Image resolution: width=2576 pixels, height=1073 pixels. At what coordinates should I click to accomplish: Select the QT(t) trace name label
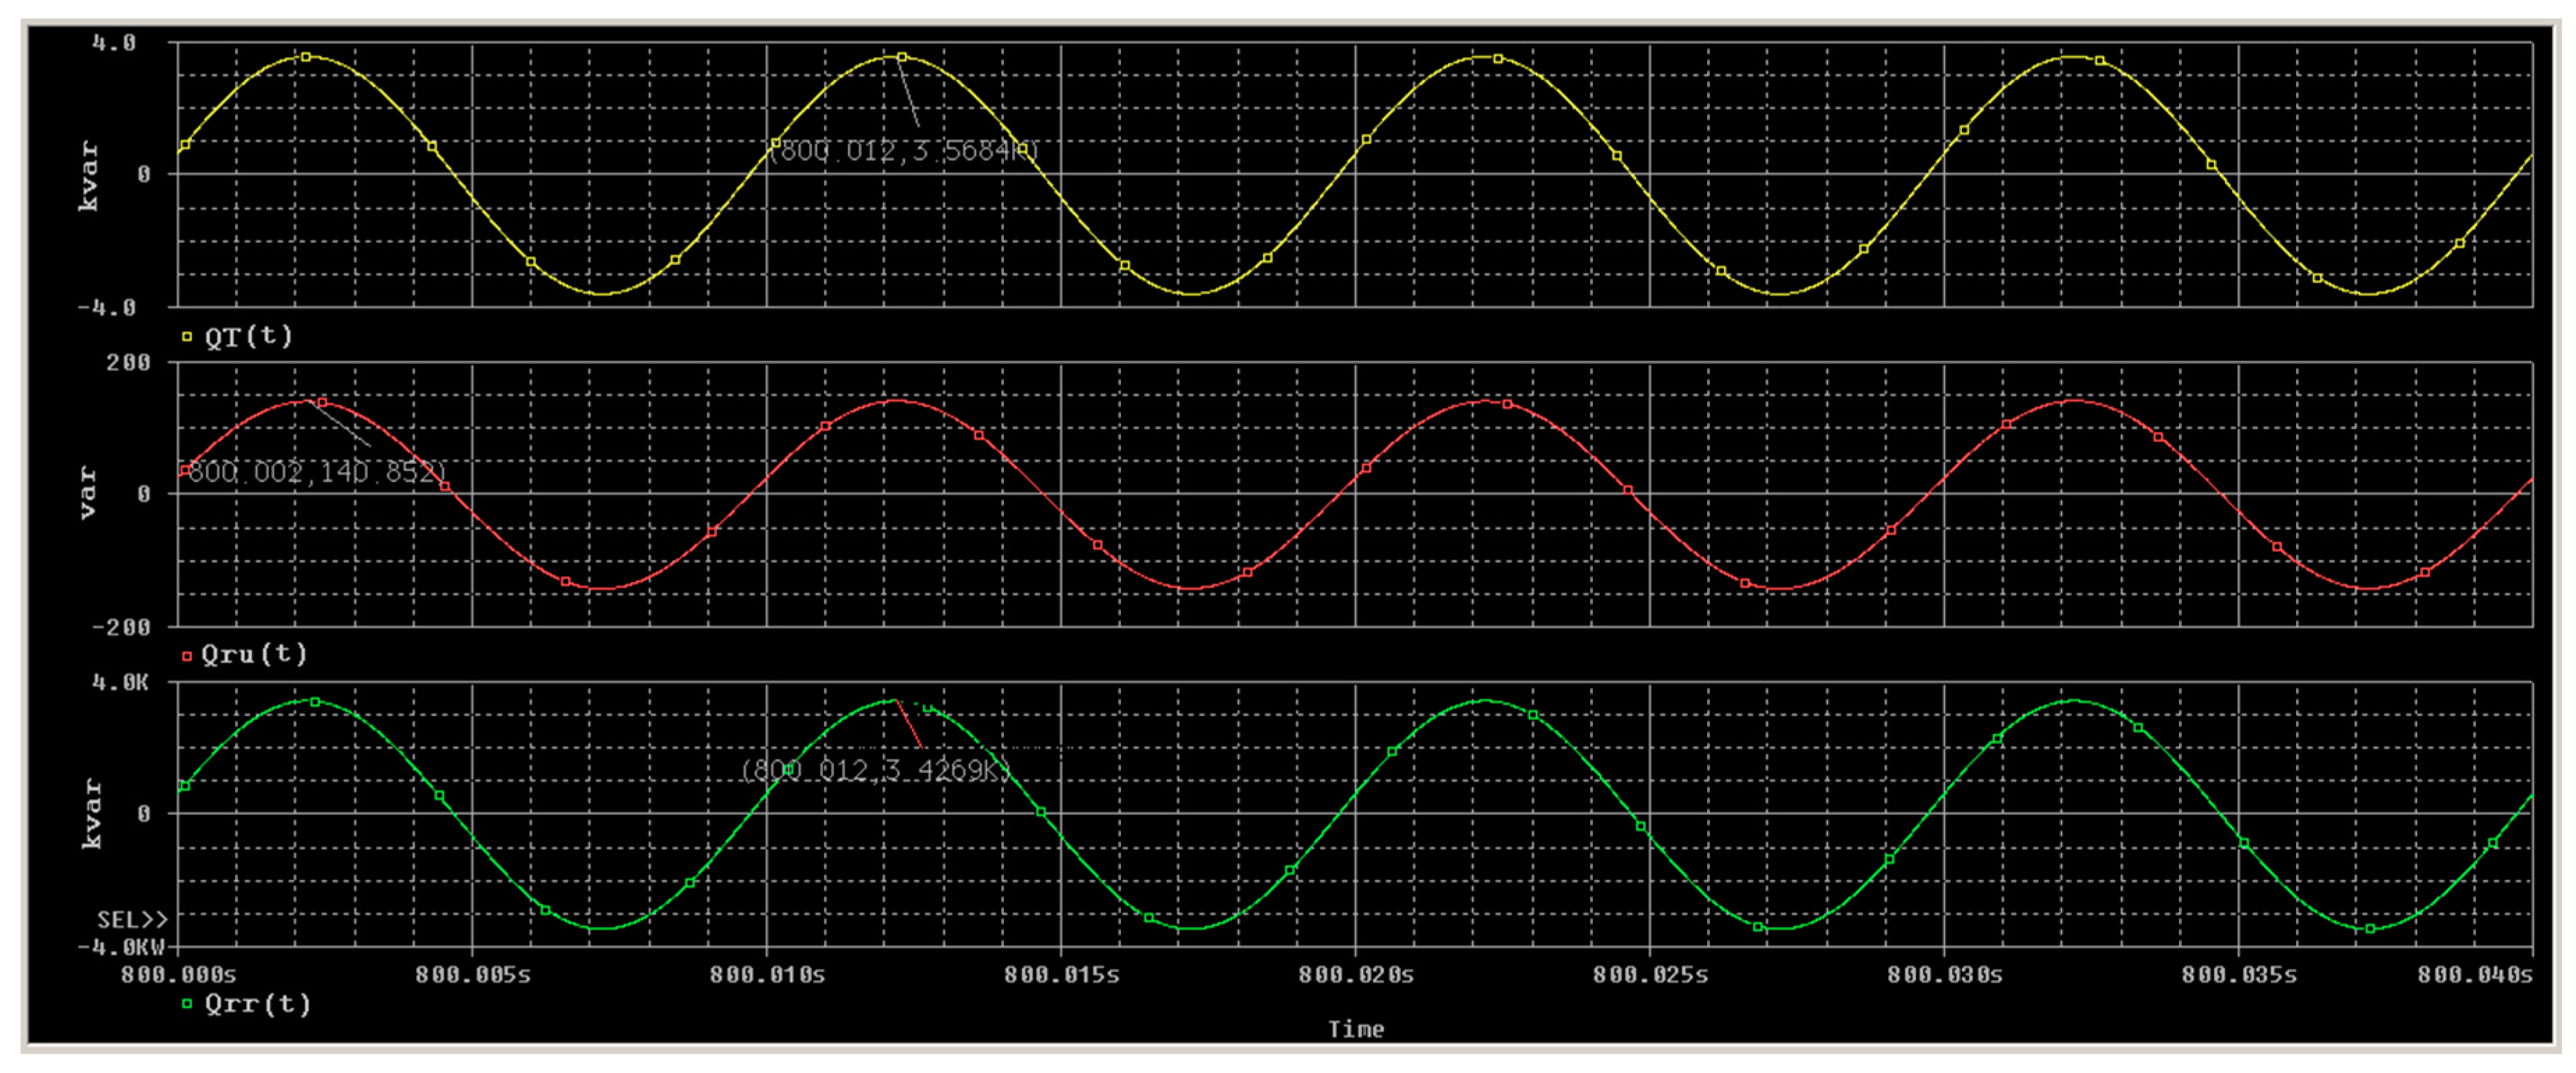pyautogui.click(x=249, y=335)
